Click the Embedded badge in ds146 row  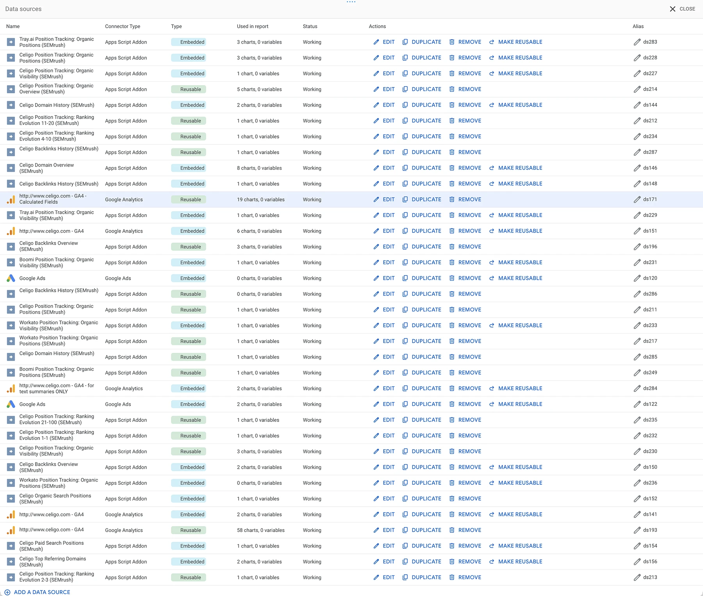coord(189,168)
